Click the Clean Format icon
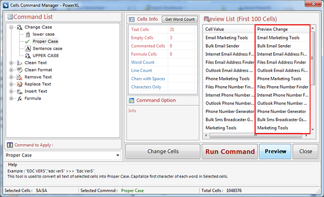The width and height of the screenshot is (324, 197). [x=20, y=70]
